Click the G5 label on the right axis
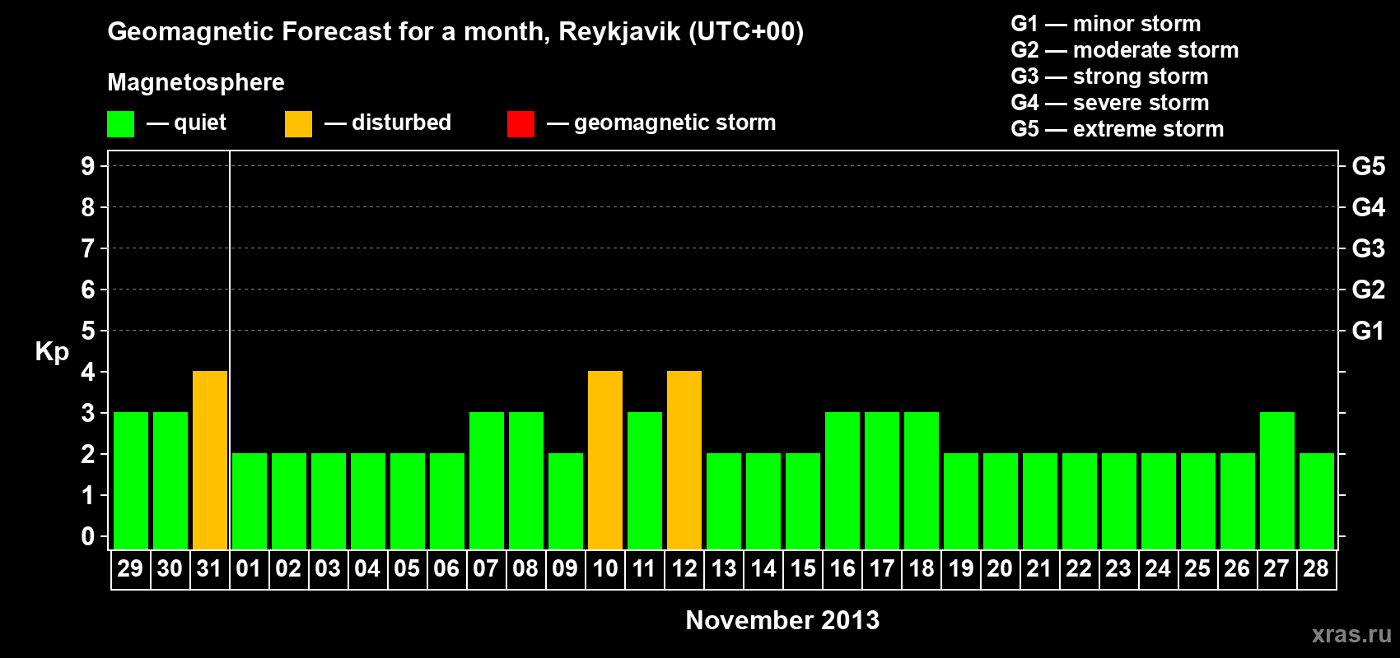Viewport: 1400px width, 658px height. [1368, 166]
